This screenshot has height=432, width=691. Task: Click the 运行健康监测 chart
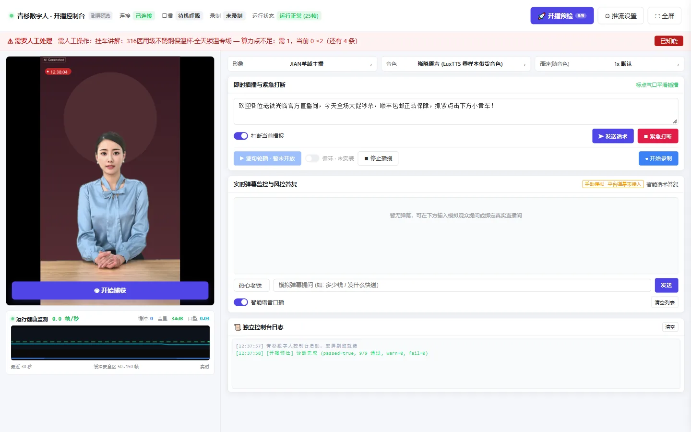coord(110,343)
